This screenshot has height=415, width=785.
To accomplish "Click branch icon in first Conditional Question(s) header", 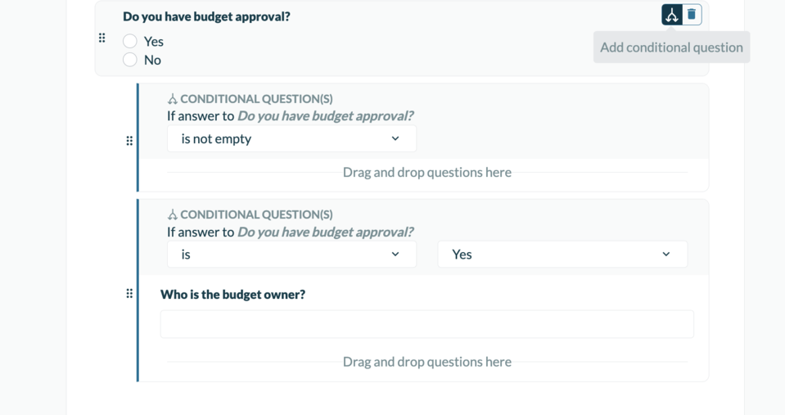I will 172,99.
